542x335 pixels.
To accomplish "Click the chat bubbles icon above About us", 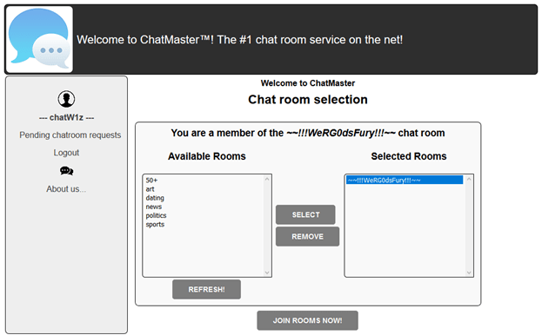I will (x=66, y=171).
